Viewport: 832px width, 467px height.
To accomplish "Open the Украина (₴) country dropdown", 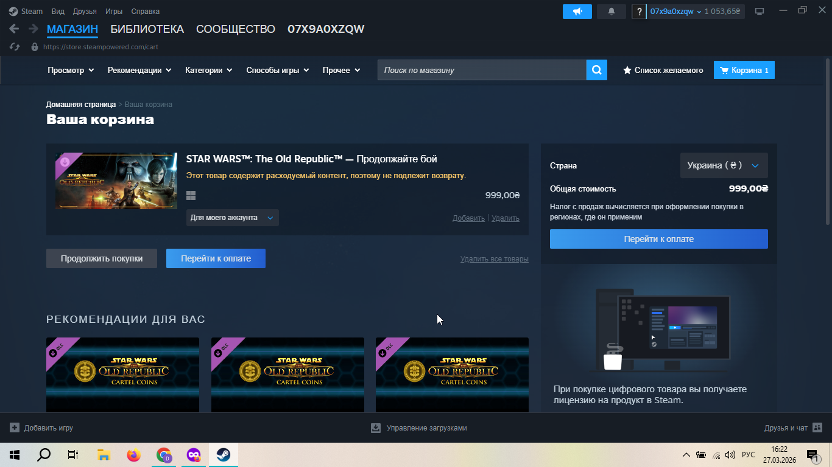I will (724, 165).
